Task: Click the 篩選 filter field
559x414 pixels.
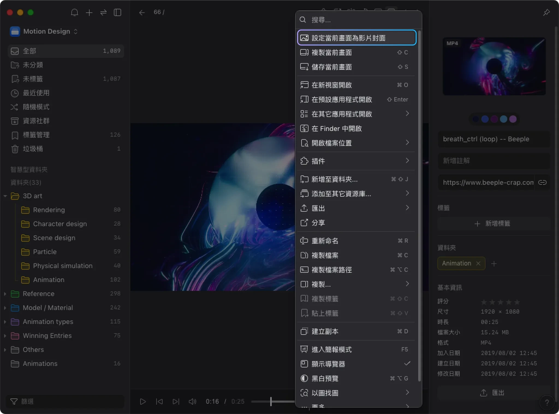Action: 65,401
